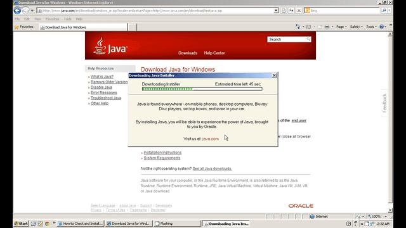
Task: Click the browser Back button
Action: pyautogui.click(x=17, y=11)
